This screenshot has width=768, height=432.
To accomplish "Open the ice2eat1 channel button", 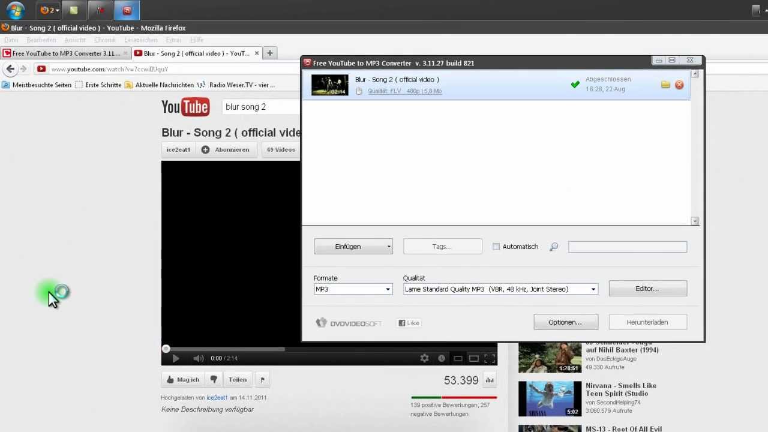I will [x=178, y=149].
